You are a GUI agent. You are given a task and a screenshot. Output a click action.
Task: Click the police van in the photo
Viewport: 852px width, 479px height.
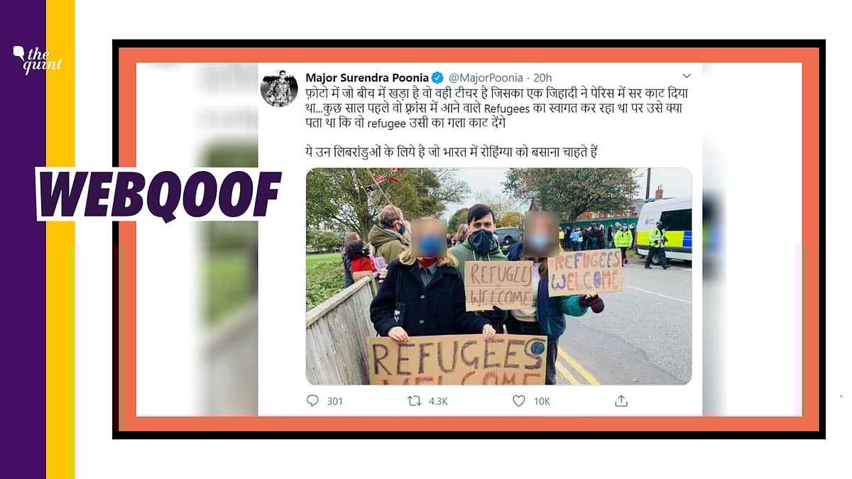point(667,229)
